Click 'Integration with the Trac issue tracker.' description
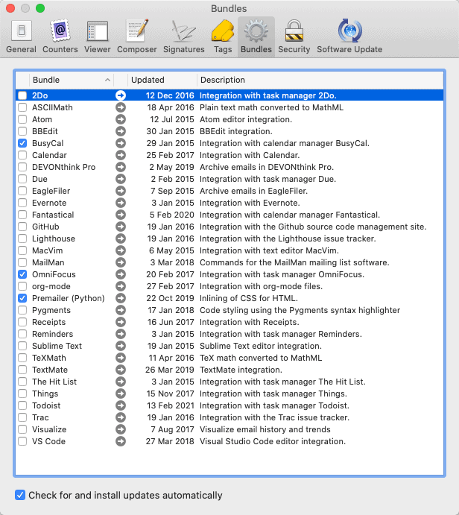Screen dimensions: 459x515 click(x=274, y=417)
